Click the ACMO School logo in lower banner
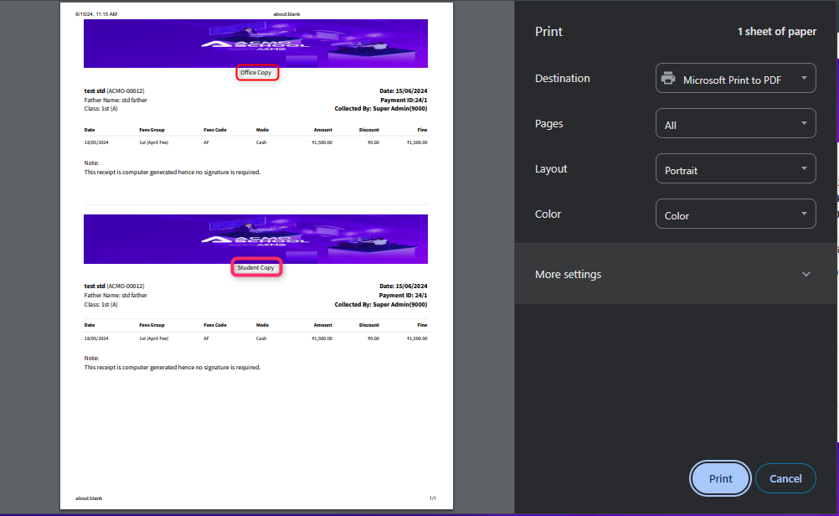 tap(255, 240)
